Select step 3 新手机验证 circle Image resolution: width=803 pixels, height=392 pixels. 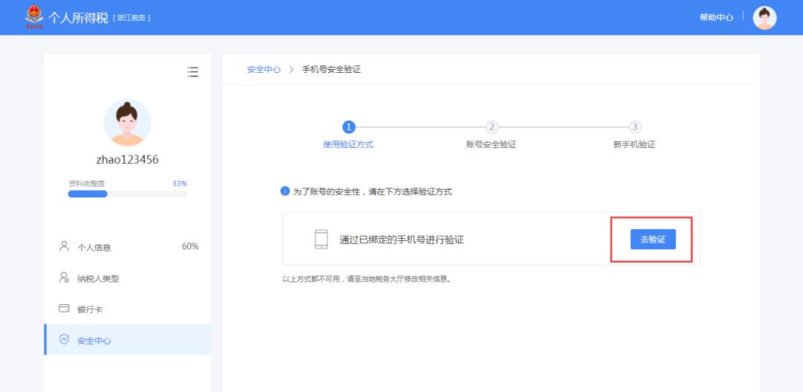(635, 127)
